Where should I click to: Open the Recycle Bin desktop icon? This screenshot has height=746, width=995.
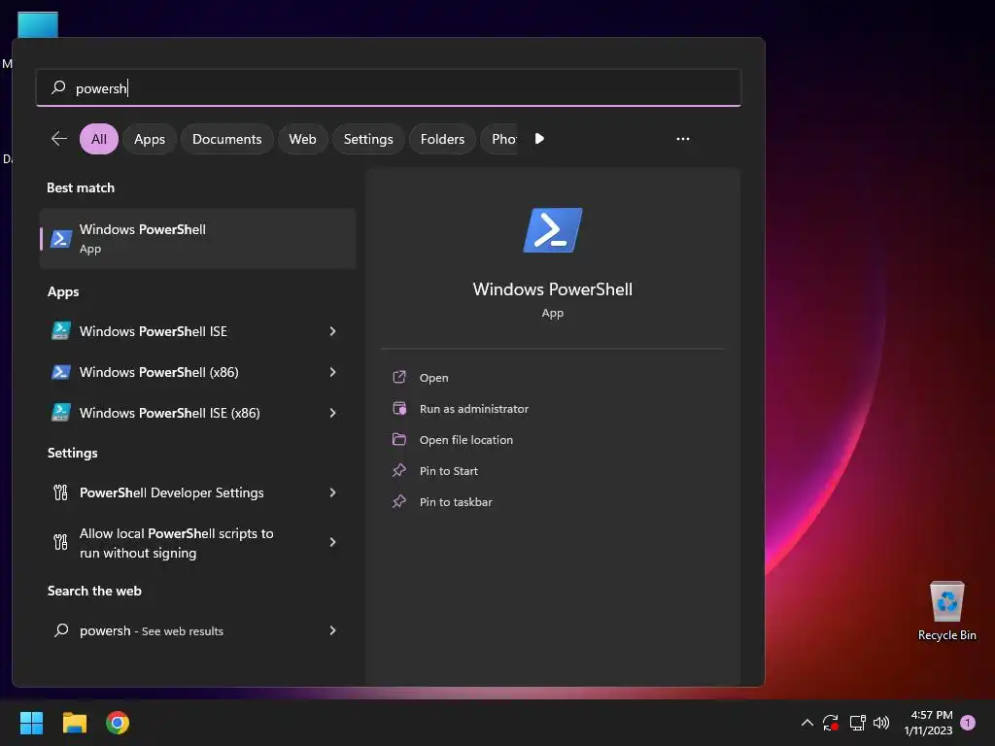pyautogui.click(x=946, y=611)
